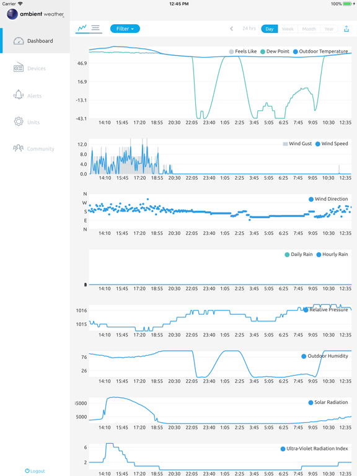
Task: Switch to the line chart view icon
Action: tap(82, 28)
